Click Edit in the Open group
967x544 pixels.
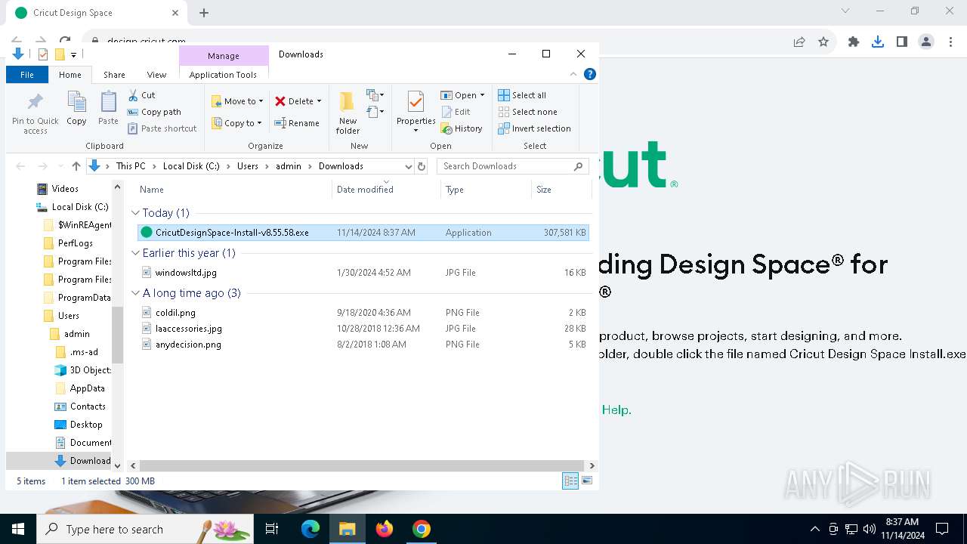tap(456, 112)
